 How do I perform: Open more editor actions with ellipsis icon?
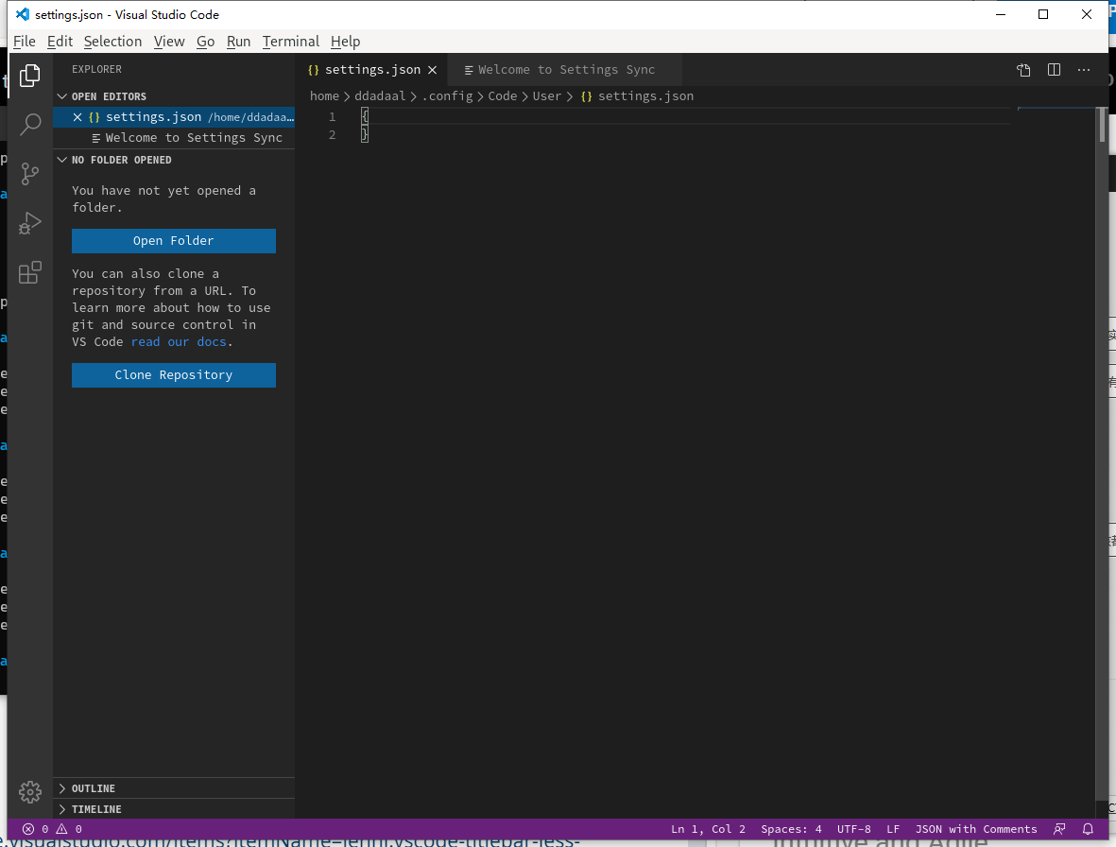click(x=1083, y=69)
